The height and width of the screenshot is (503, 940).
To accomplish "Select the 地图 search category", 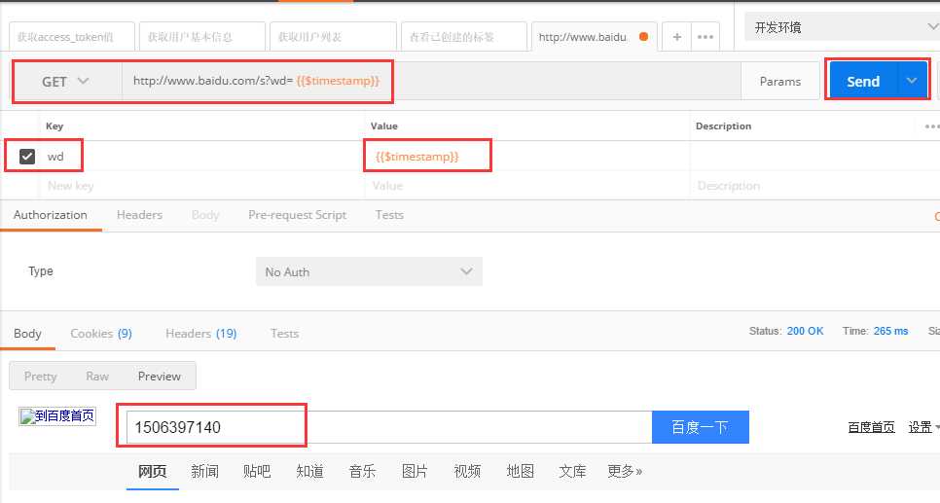I will (520, 471).
